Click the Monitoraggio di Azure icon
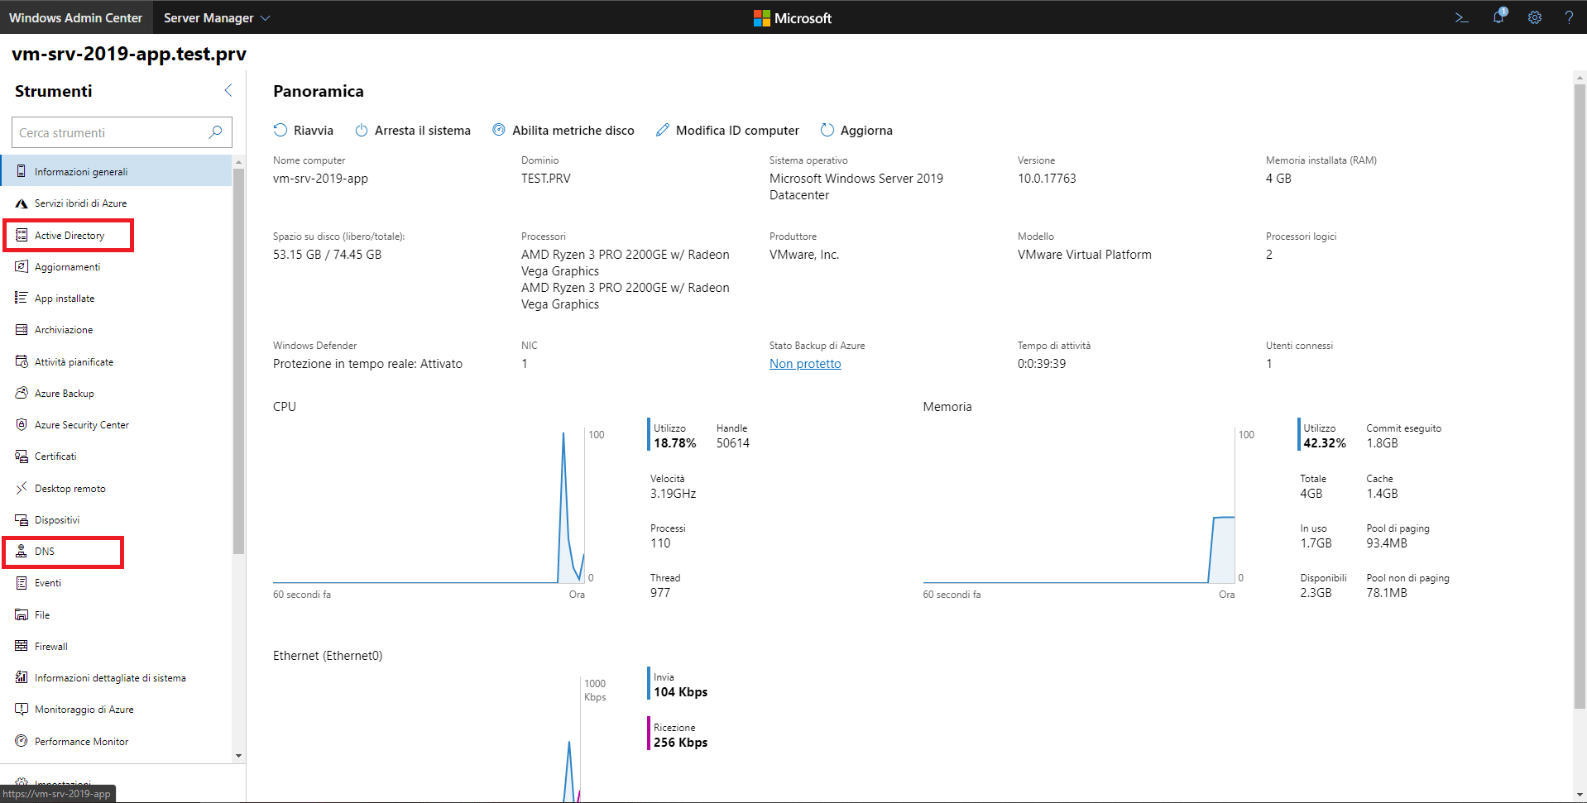Image resolution: width=1587 pixels, height=803 pixels. 22,709
